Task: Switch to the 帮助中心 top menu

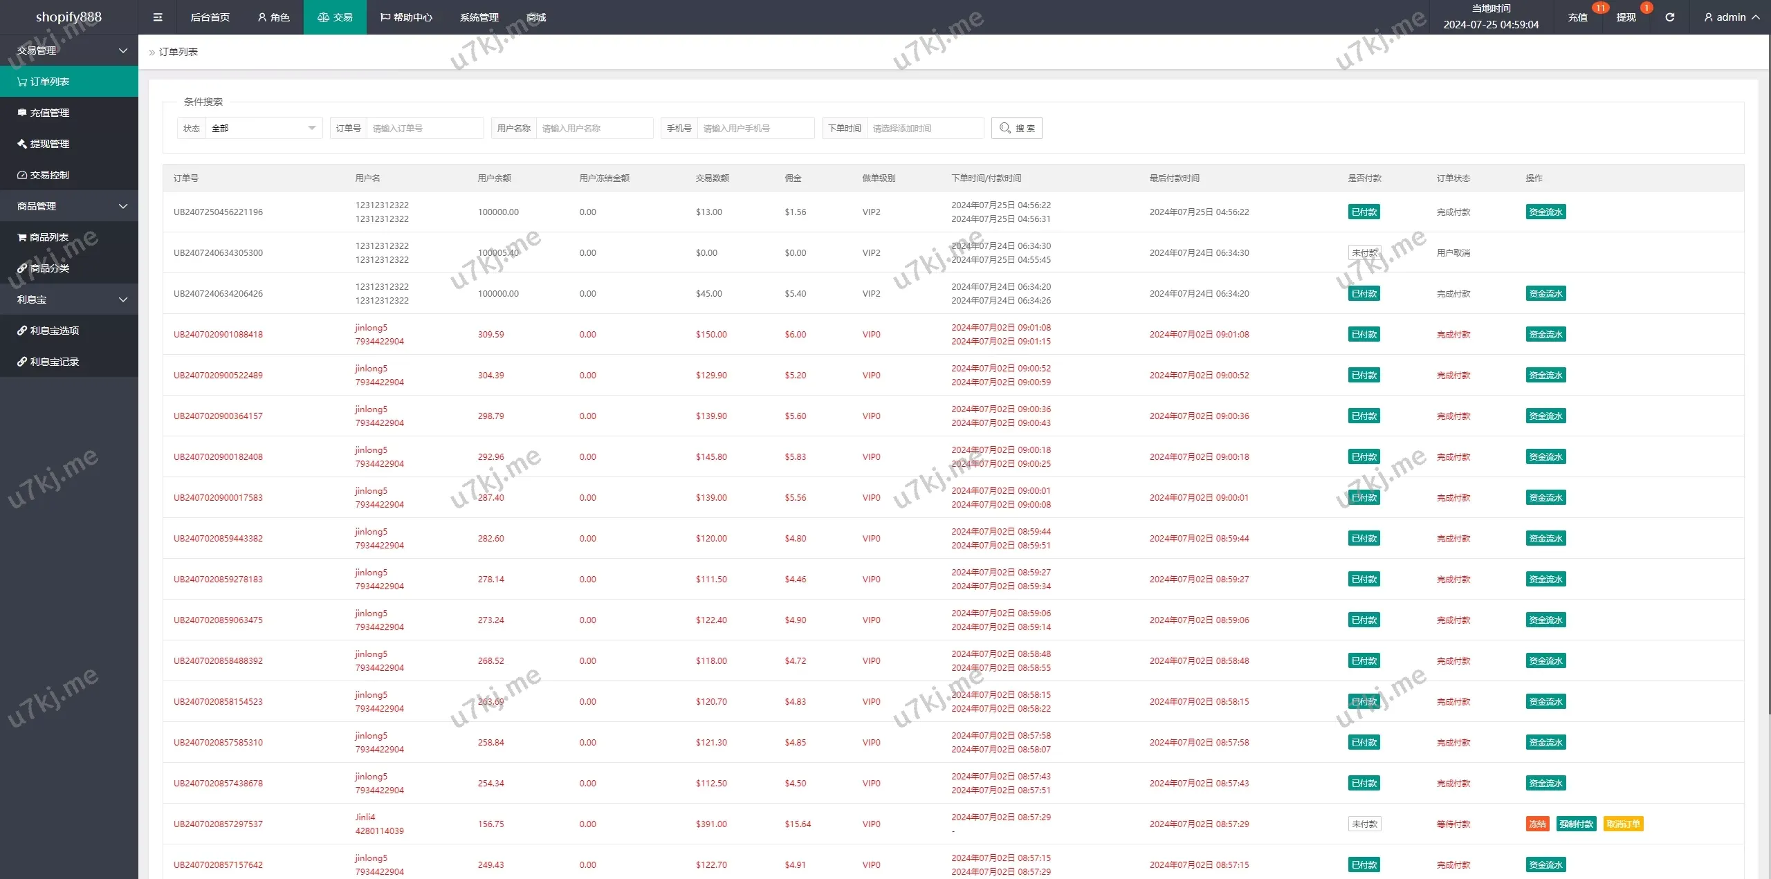Action: click(x=406, y=17)
